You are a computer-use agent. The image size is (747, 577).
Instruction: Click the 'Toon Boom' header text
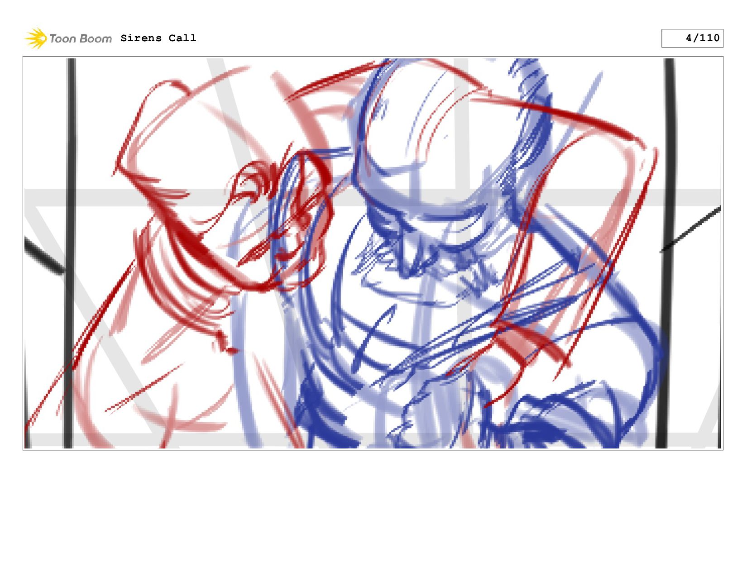point(81,38)
